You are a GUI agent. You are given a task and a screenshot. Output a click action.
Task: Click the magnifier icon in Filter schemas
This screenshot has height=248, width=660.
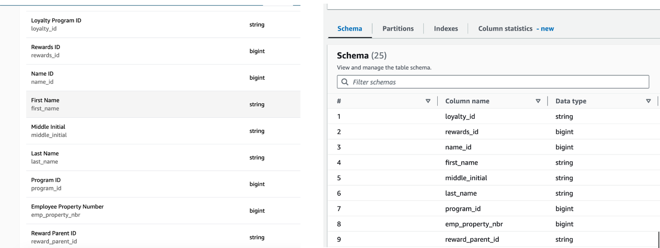(344, 82)
